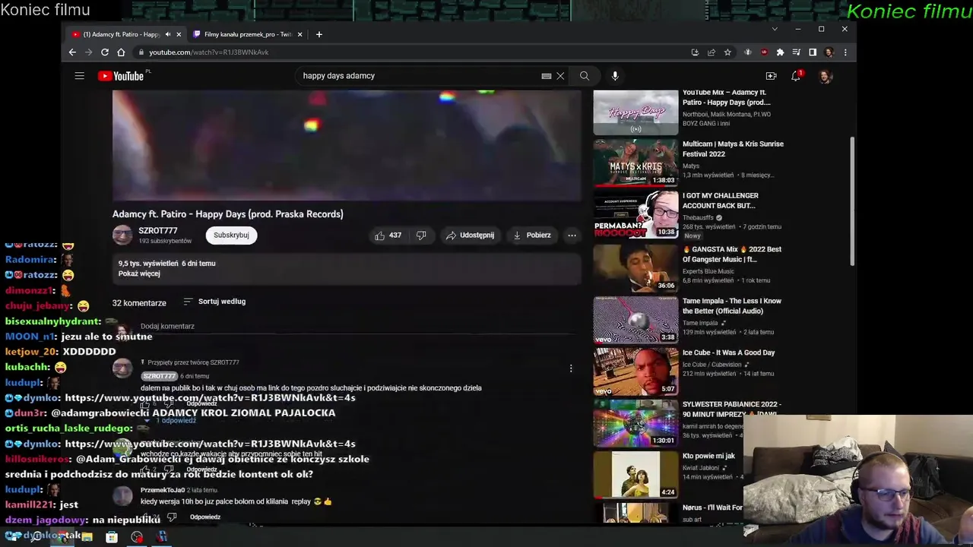Expand description with Pokaż więcej
Viewport: 973px width, 547px height.
[x=139, y=273]
